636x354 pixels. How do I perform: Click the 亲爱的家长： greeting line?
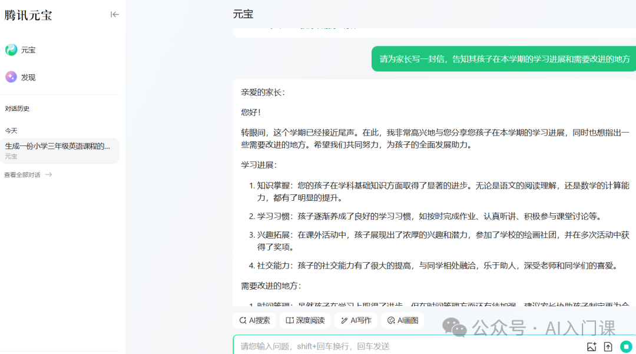[263, 92]
